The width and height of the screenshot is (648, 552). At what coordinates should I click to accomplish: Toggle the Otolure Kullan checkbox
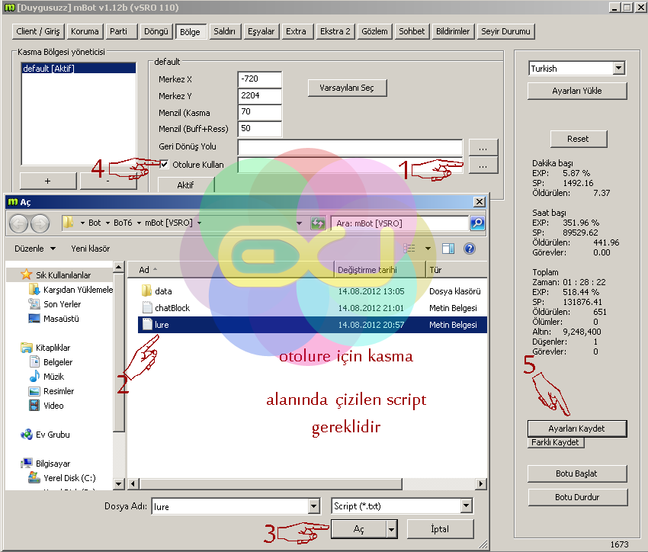[x=164, y=165]
